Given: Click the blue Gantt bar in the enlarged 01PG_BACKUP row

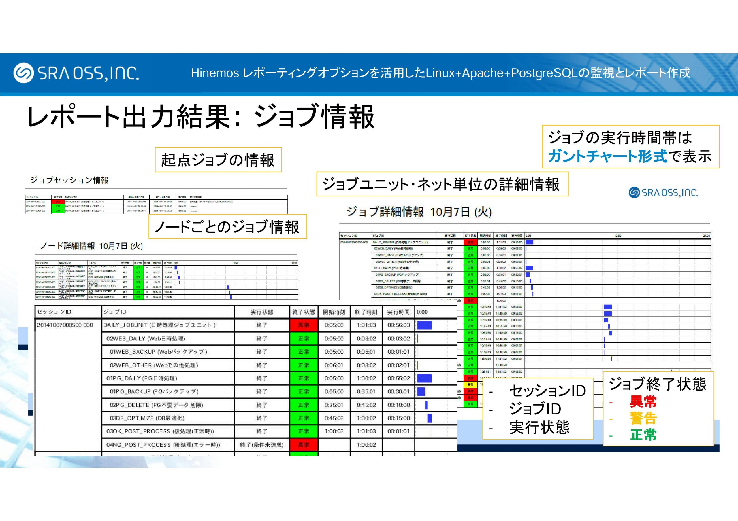Looking at the screenshot, I should 421,392.
